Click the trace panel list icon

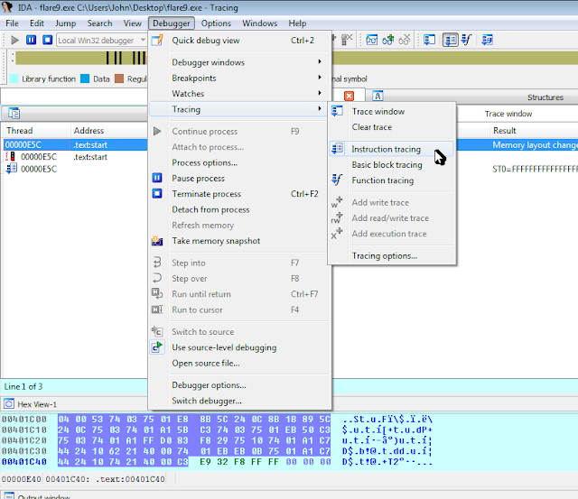coord(14,113)
